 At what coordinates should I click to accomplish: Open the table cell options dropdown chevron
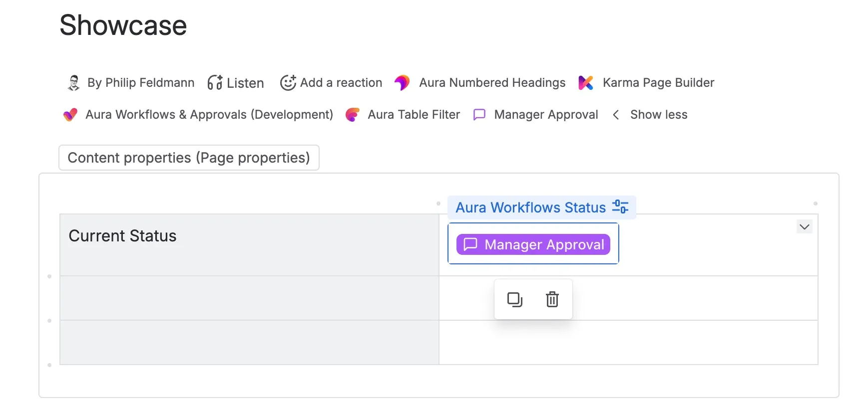point(804,226)
